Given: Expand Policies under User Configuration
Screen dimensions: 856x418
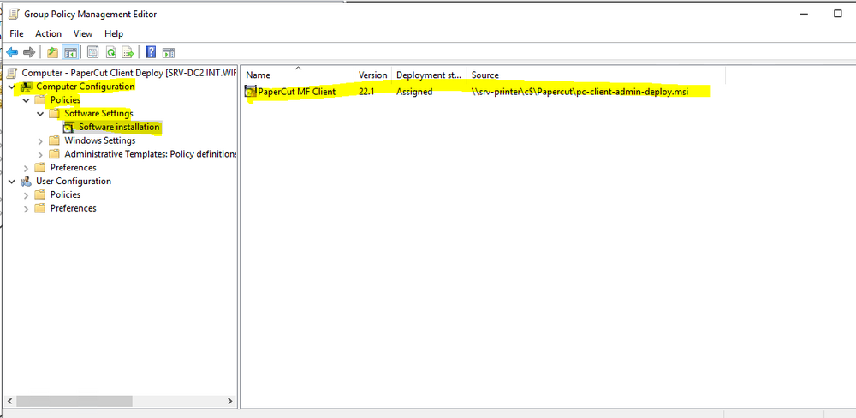Looking at the screenshot, I should click(26, 195).
